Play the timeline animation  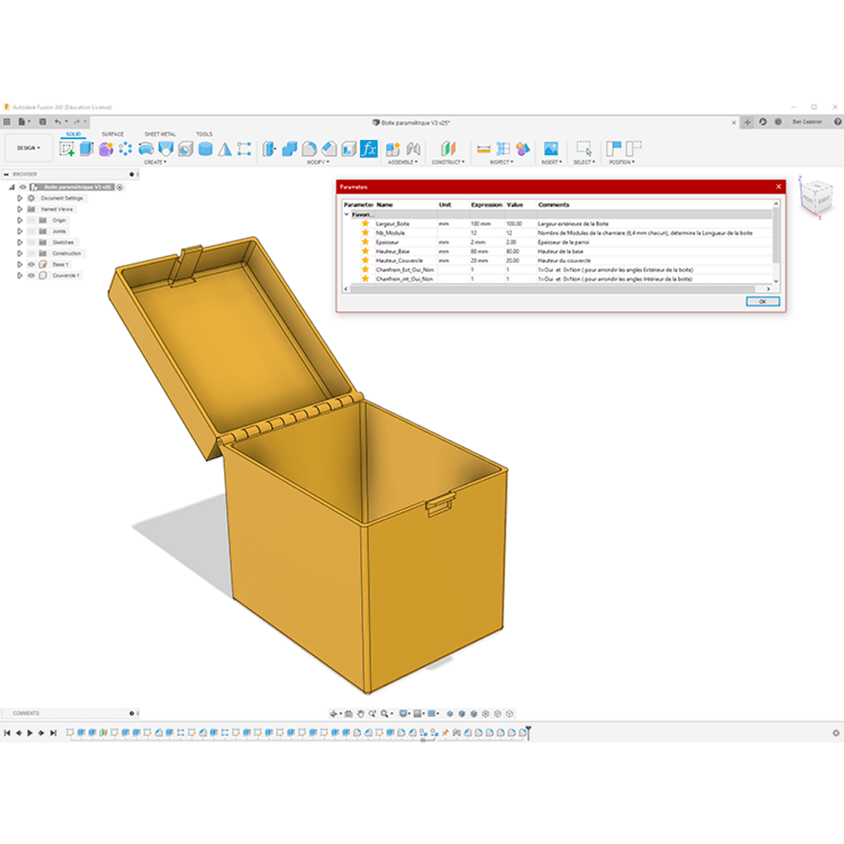[30, 733]
